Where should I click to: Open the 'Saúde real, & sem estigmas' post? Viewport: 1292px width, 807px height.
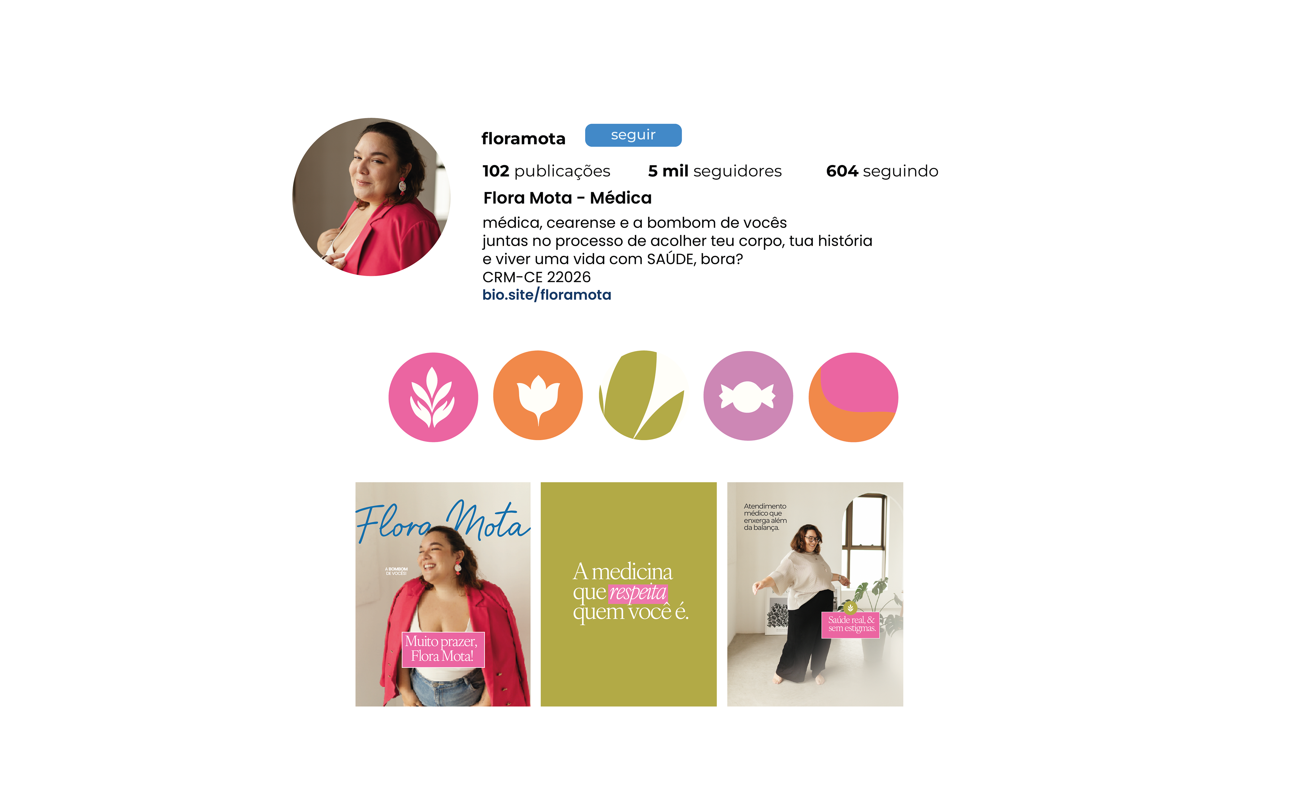[815, 594]
